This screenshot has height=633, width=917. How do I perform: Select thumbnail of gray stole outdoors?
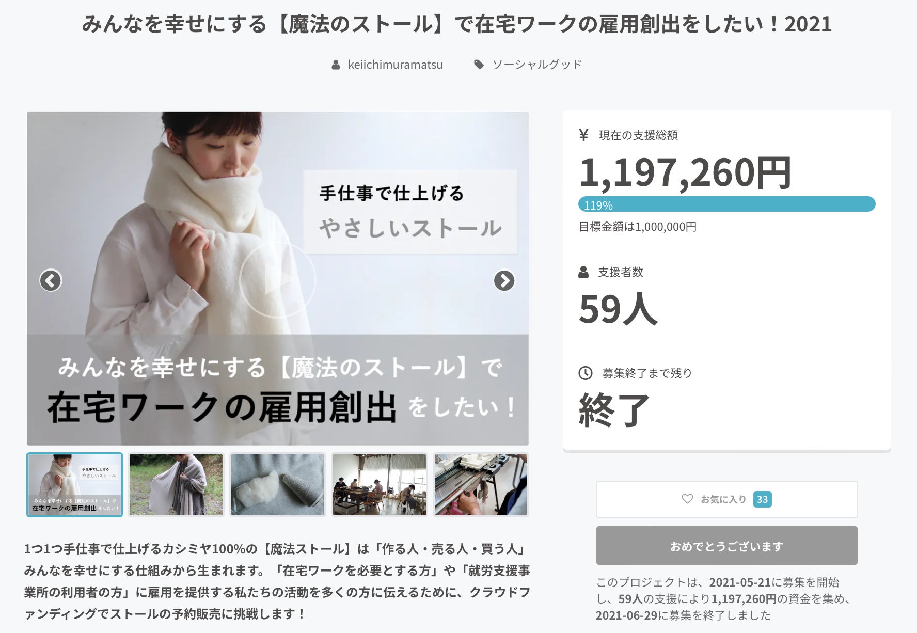click(176, 485)
